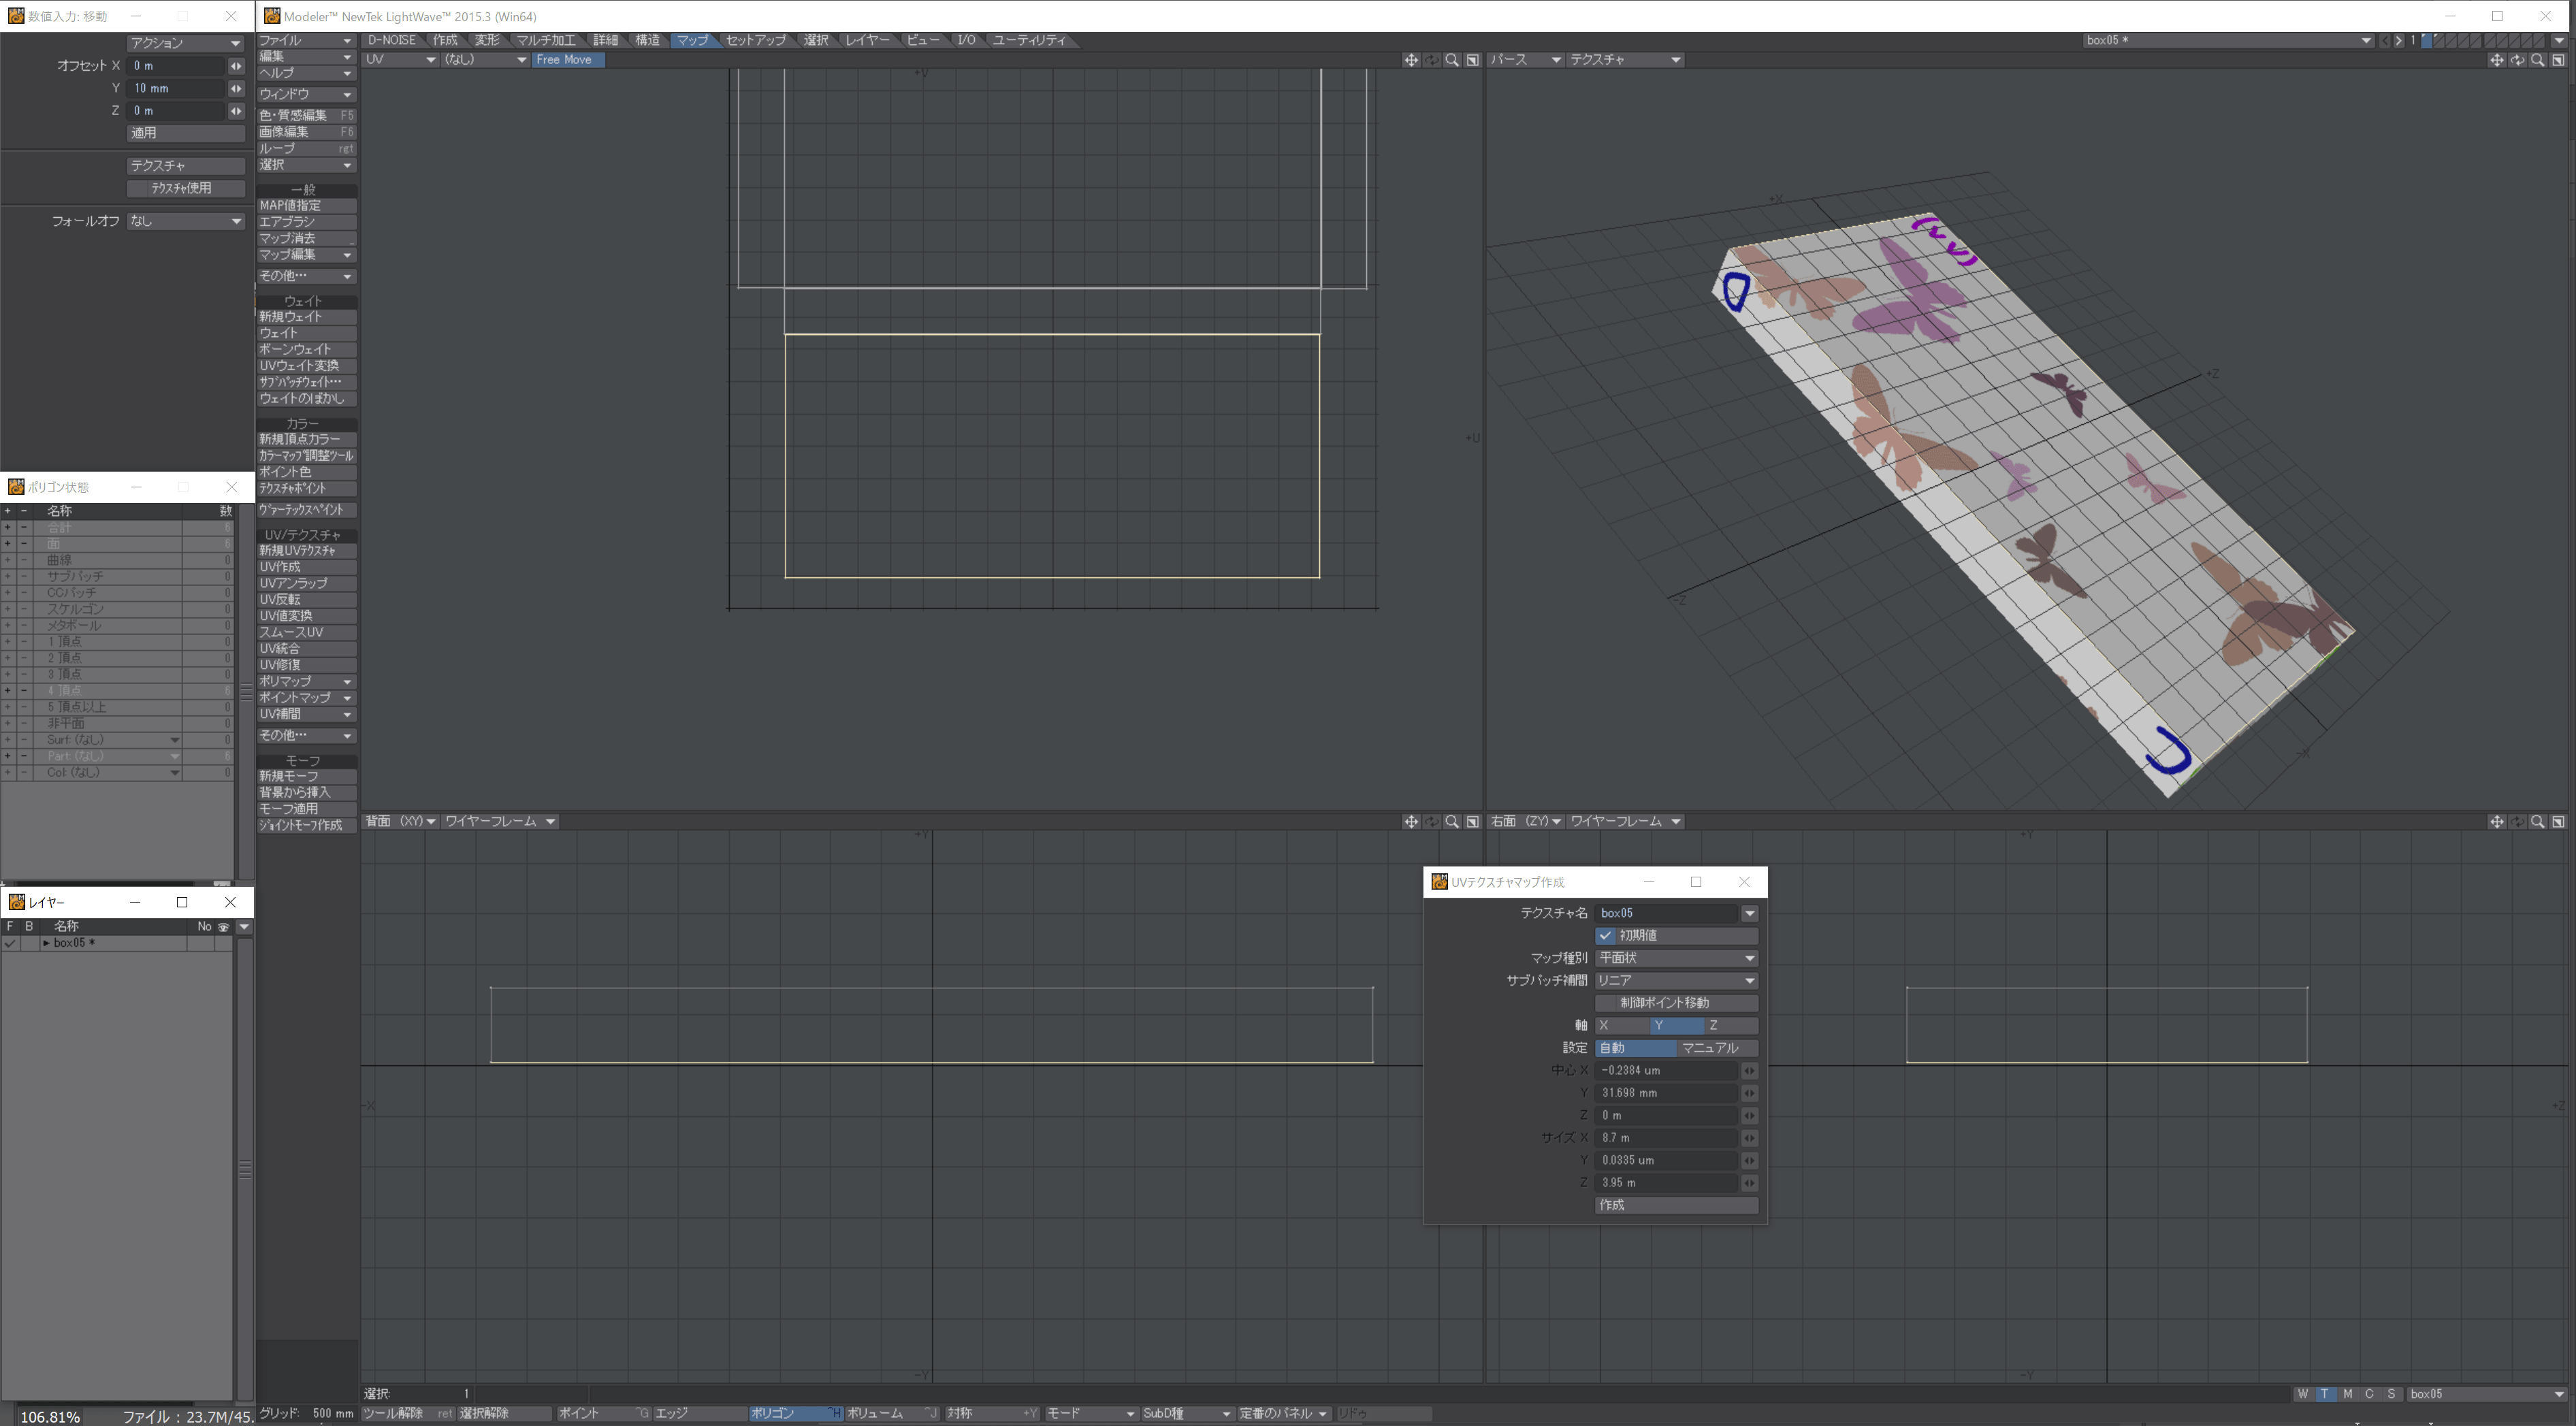Maximize the right ZY viewport with its icon
2576x1426 pixels.
point(2558,822)
